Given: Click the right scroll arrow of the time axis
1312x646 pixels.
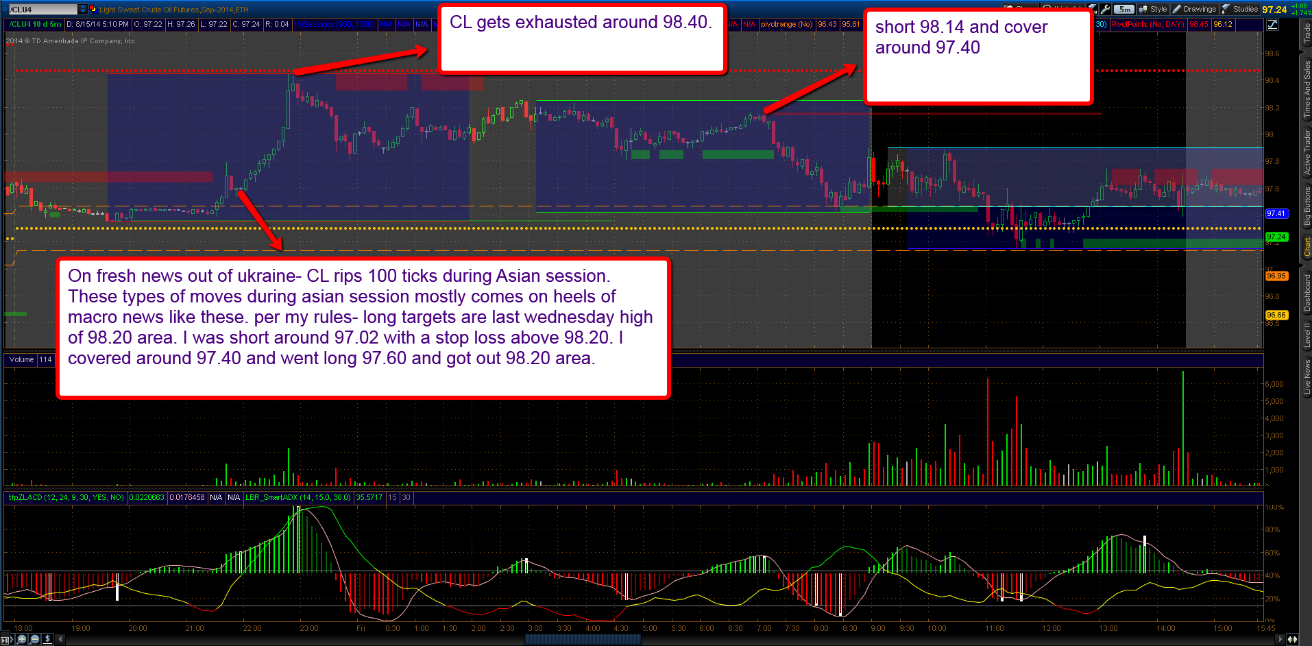Looking at the screenshot, I should 1279,639.
